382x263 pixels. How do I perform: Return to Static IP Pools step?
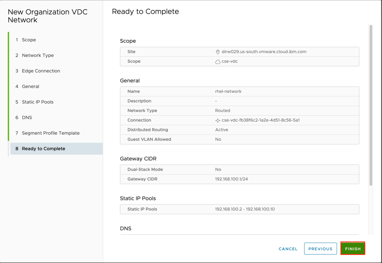pyautogui.click(x=37, y=102)
